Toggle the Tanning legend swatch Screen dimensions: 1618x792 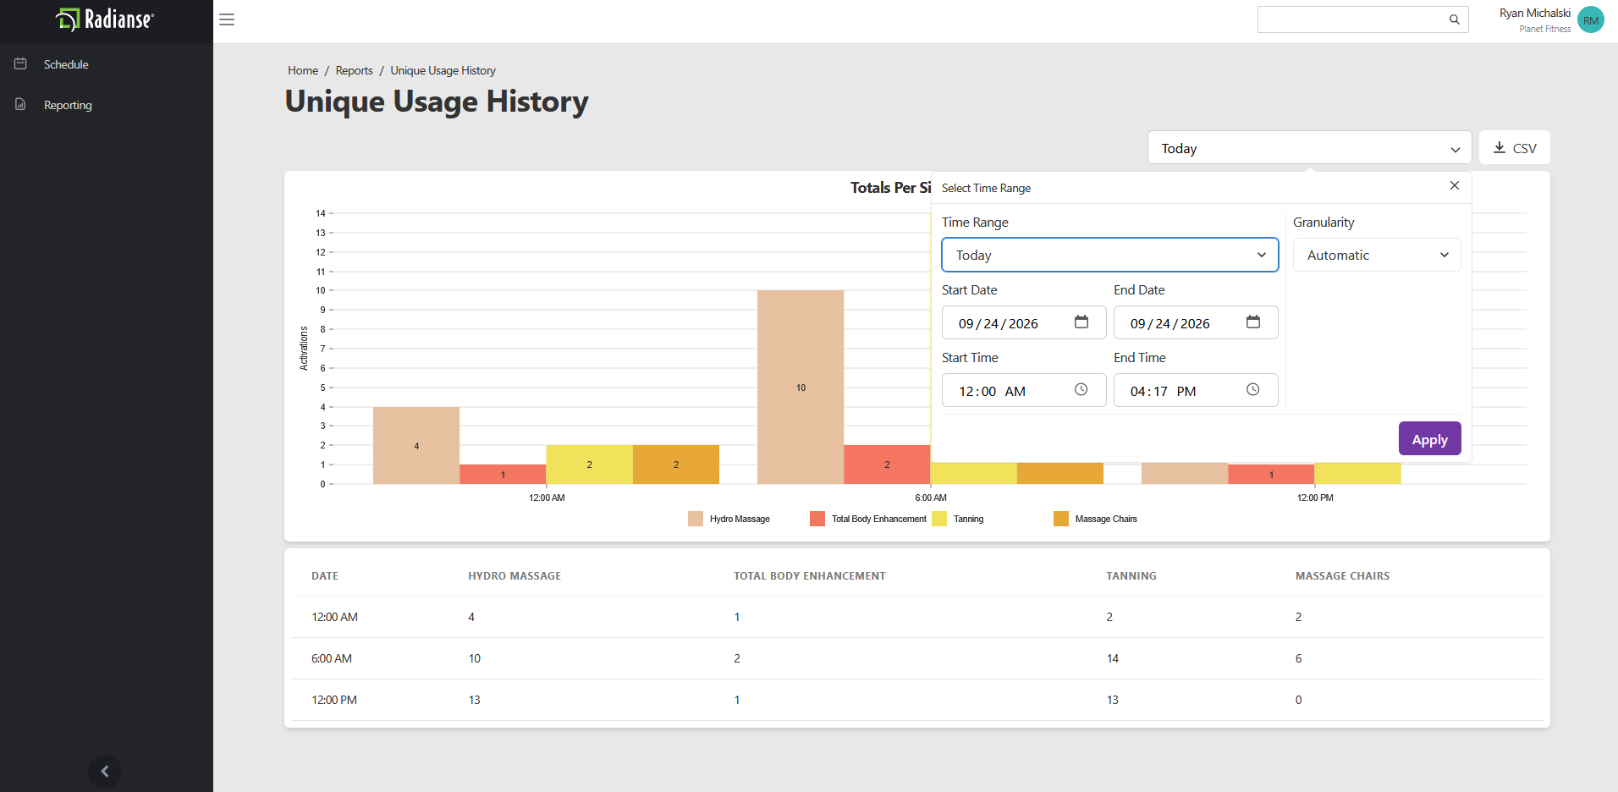pos(939,519)
